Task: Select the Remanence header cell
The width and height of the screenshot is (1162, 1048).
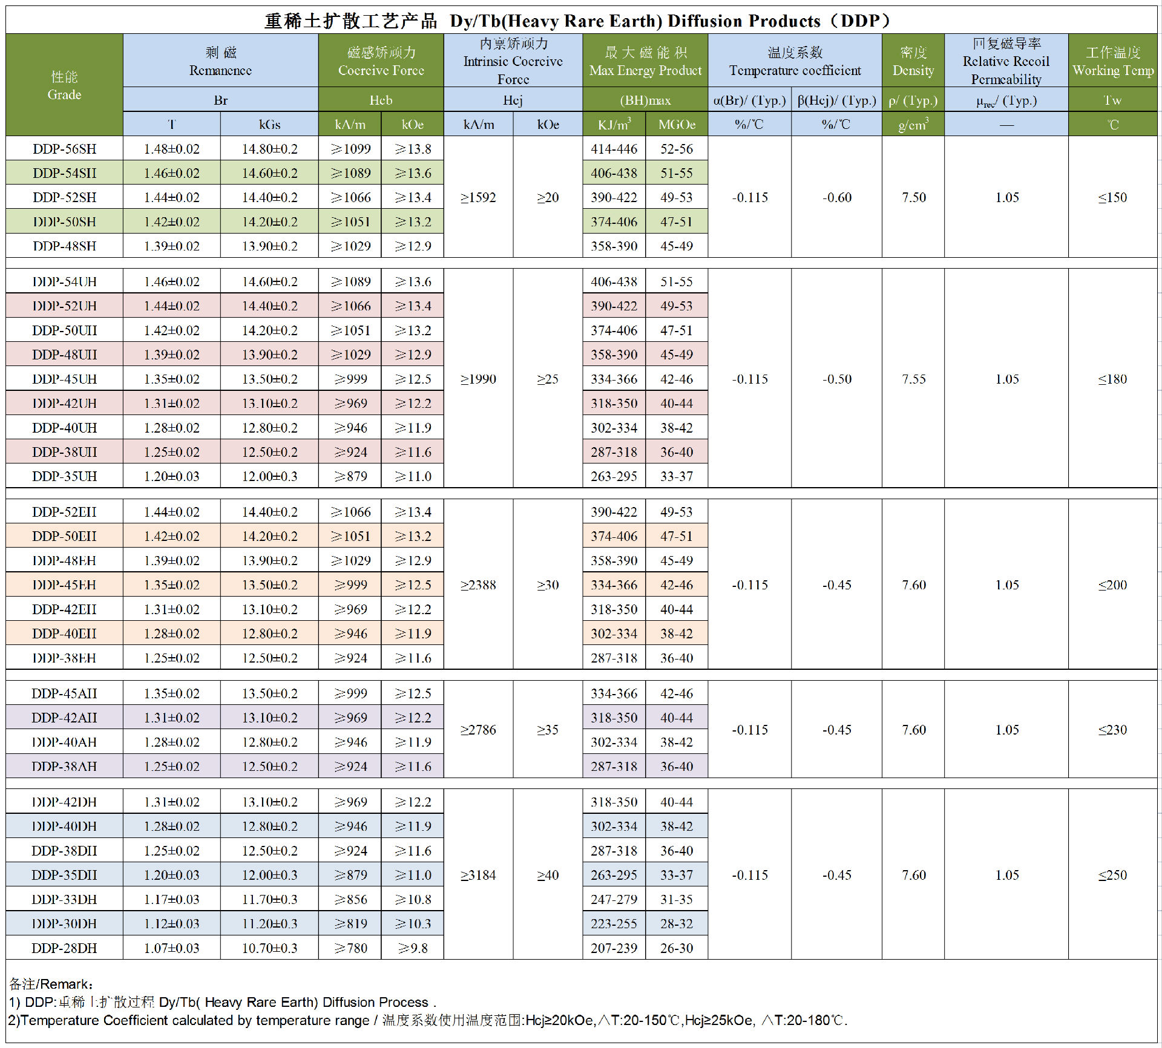Action: pos(220,61)
